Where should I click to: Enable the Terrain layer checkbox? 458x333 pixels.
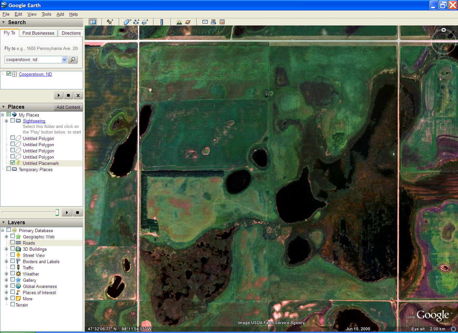13,304
